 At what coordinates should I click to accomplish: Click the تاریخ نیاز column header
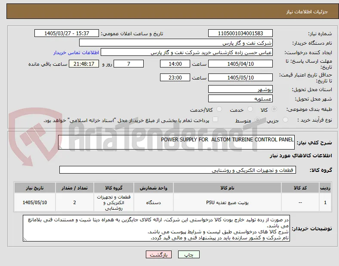click(x=35, y=188)
